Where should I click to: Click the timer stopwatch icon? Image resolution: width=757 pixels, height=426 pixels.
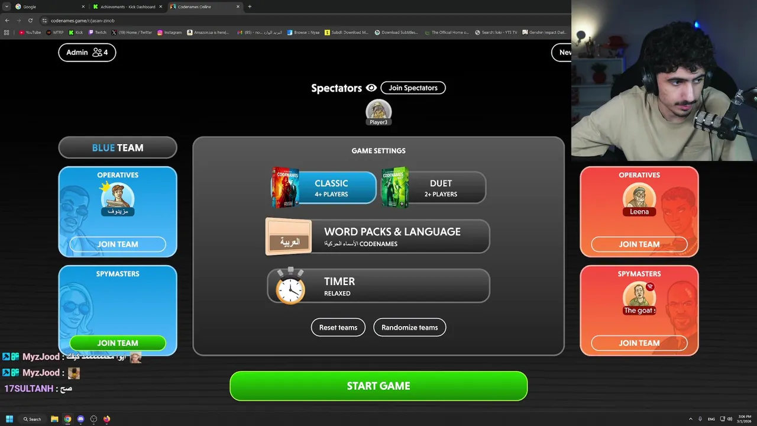click(x=290, y=286)
